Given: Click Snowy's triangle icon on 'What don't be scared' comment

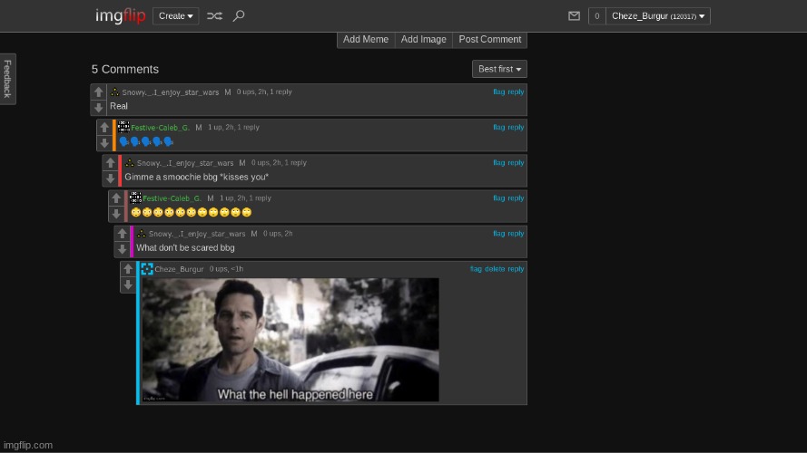Looking at the screenshot, I should [142, 234].
